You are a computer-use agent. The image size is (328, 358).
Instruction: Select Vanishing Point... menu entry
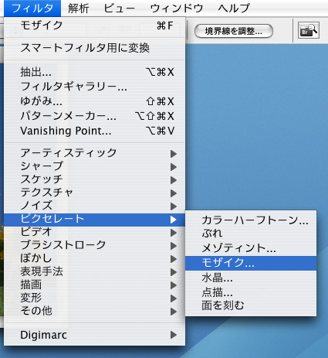click(x=94, y=131)
